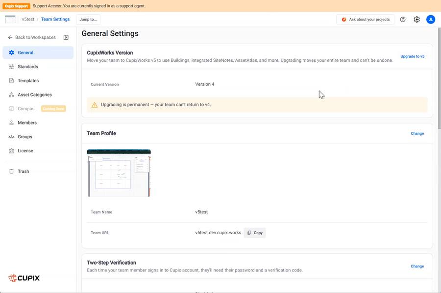Copy the Team URL

255,233
